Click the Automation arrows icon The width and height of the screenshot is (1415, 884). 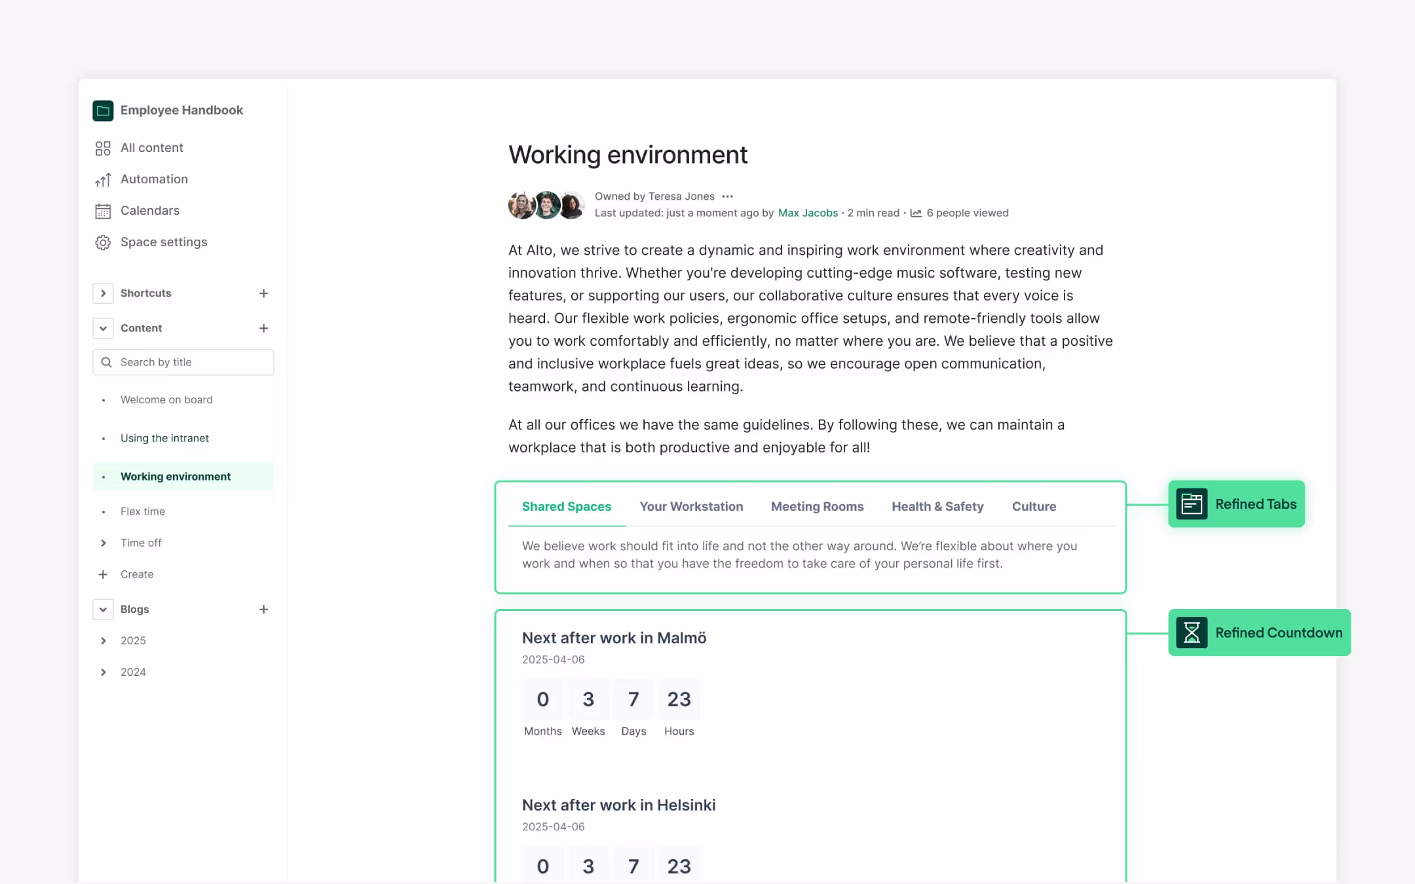[x=103, y=180]
